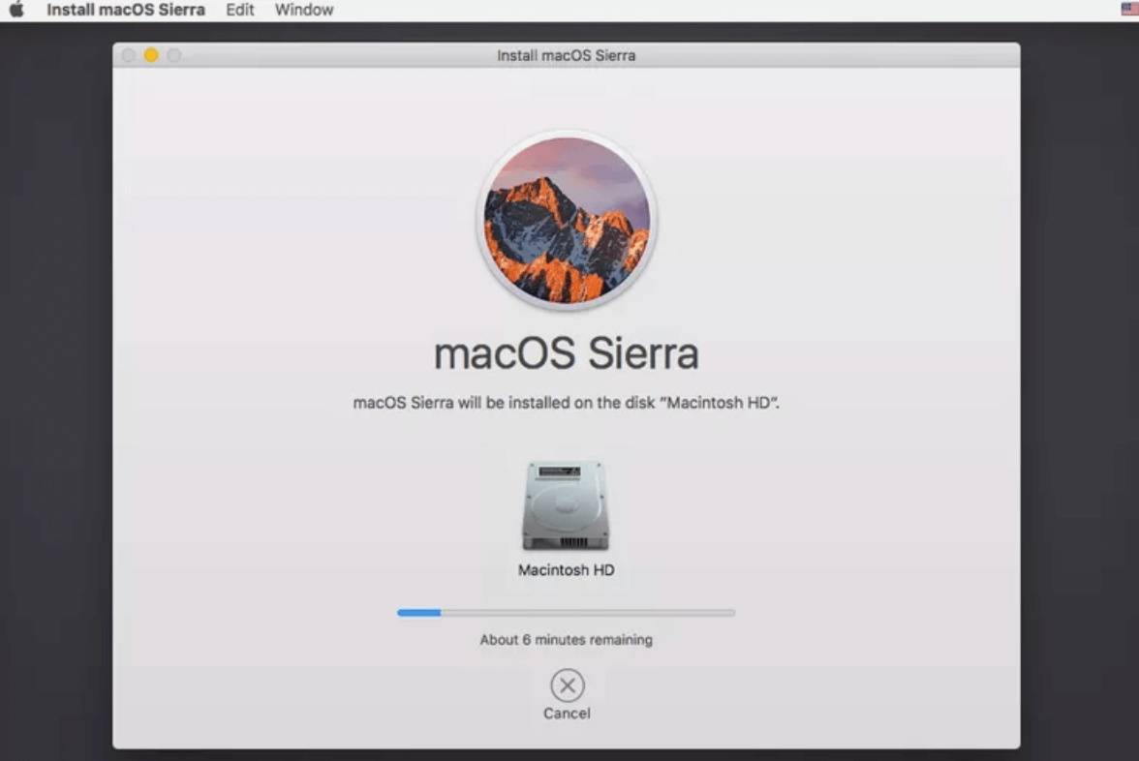Open the Edit menu
The image size is (1139, 761).
tap(238, 10)
